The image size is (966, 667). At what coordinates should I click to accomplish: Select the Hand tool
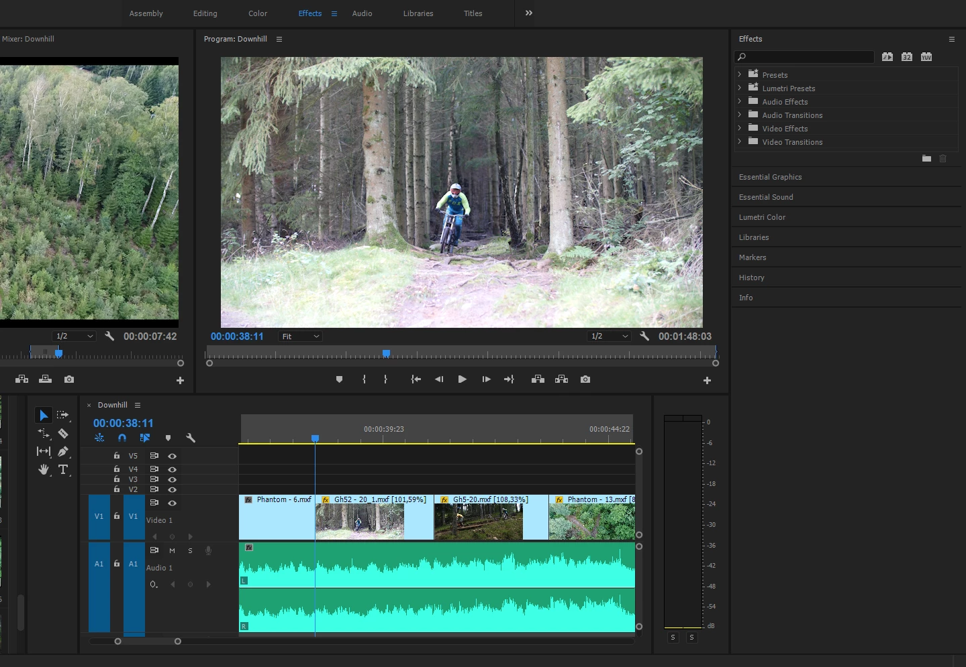(44, 469)
